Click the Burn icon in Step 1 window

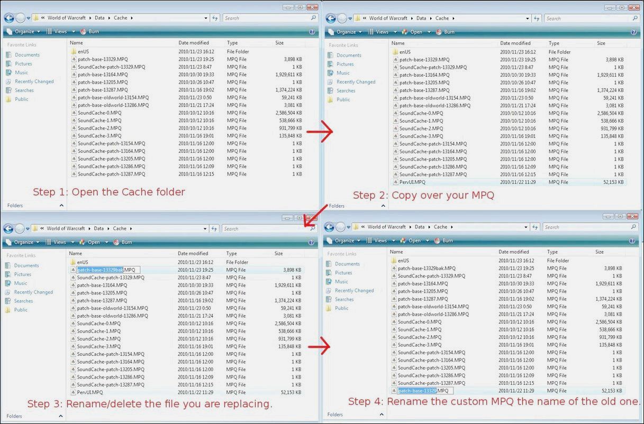(x=83, y=32)
